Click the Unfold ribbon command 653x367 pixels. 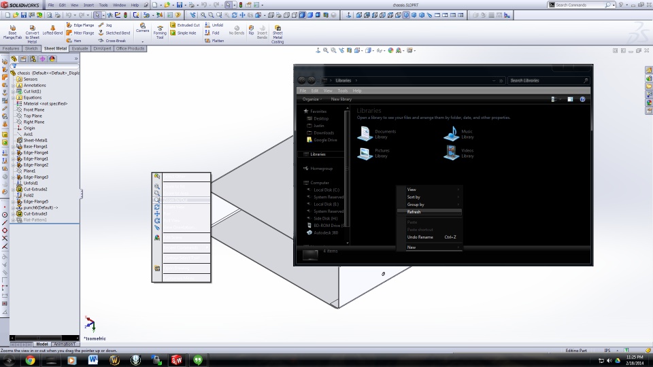pyautogui.click(x=214, y=25)
